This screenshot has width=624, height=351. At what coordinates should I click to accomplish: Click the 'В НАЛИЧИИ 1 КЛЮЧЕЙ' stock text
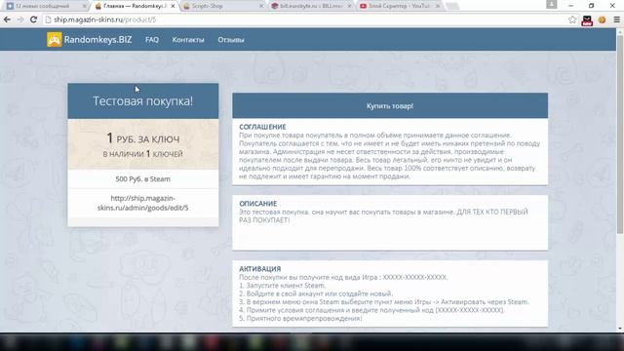click(143, 154)
